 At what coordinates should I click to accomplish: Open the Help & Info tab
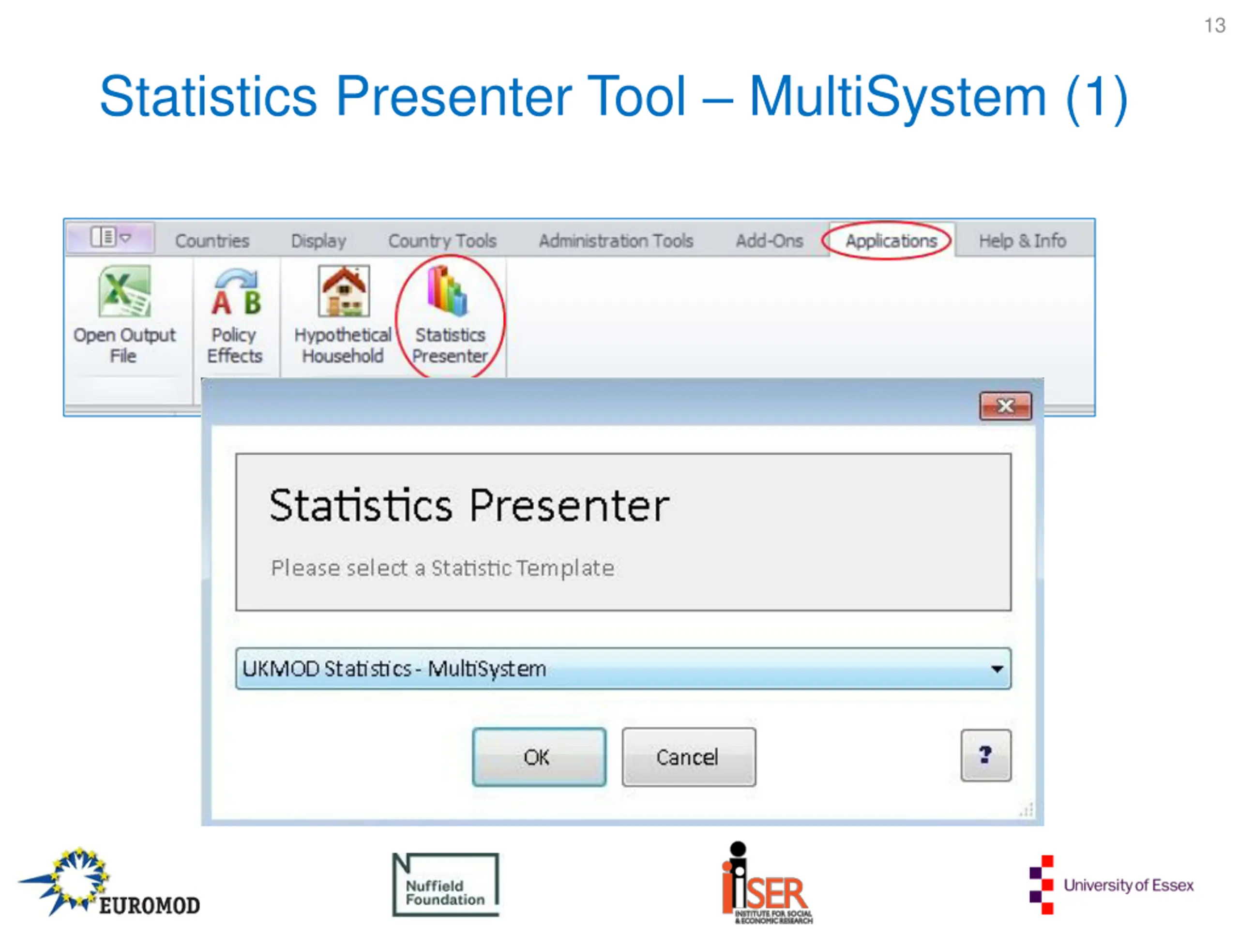[1022, 241]
